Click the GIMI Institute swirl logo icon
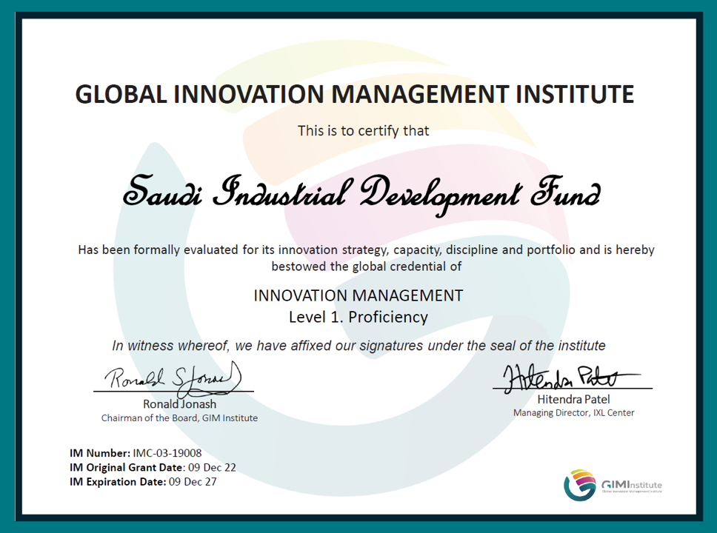This screenshot has height=533, width=717. tap(580, 484)
